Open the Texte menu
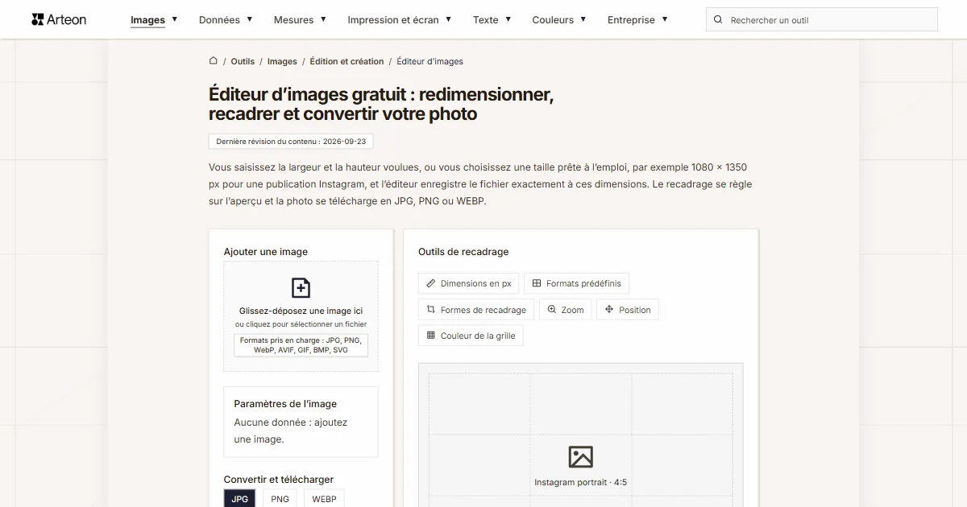The height and width of the screenshot is (507, 967). point(486,20)
